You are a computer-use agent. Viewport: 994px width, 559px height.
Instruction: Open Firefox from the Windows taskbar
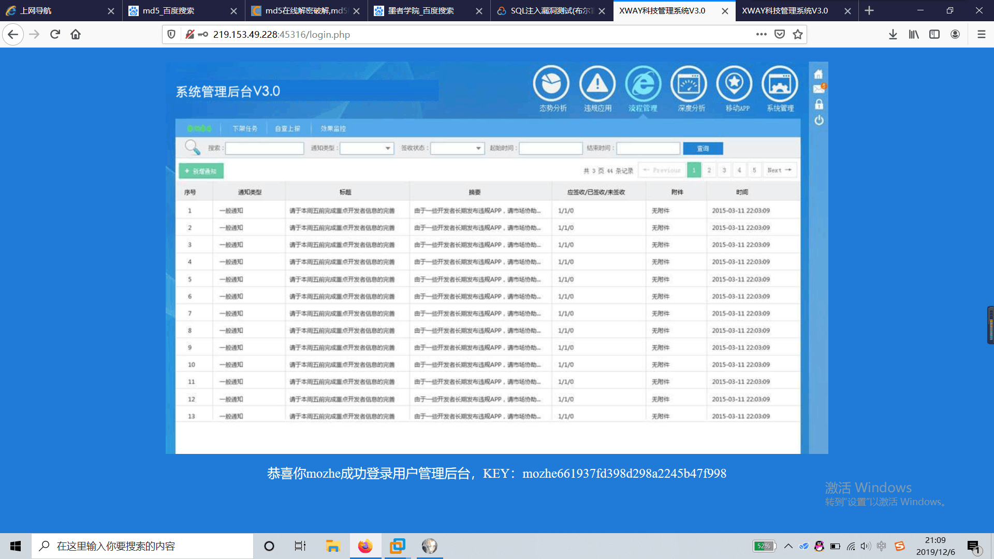pos(365,546)
